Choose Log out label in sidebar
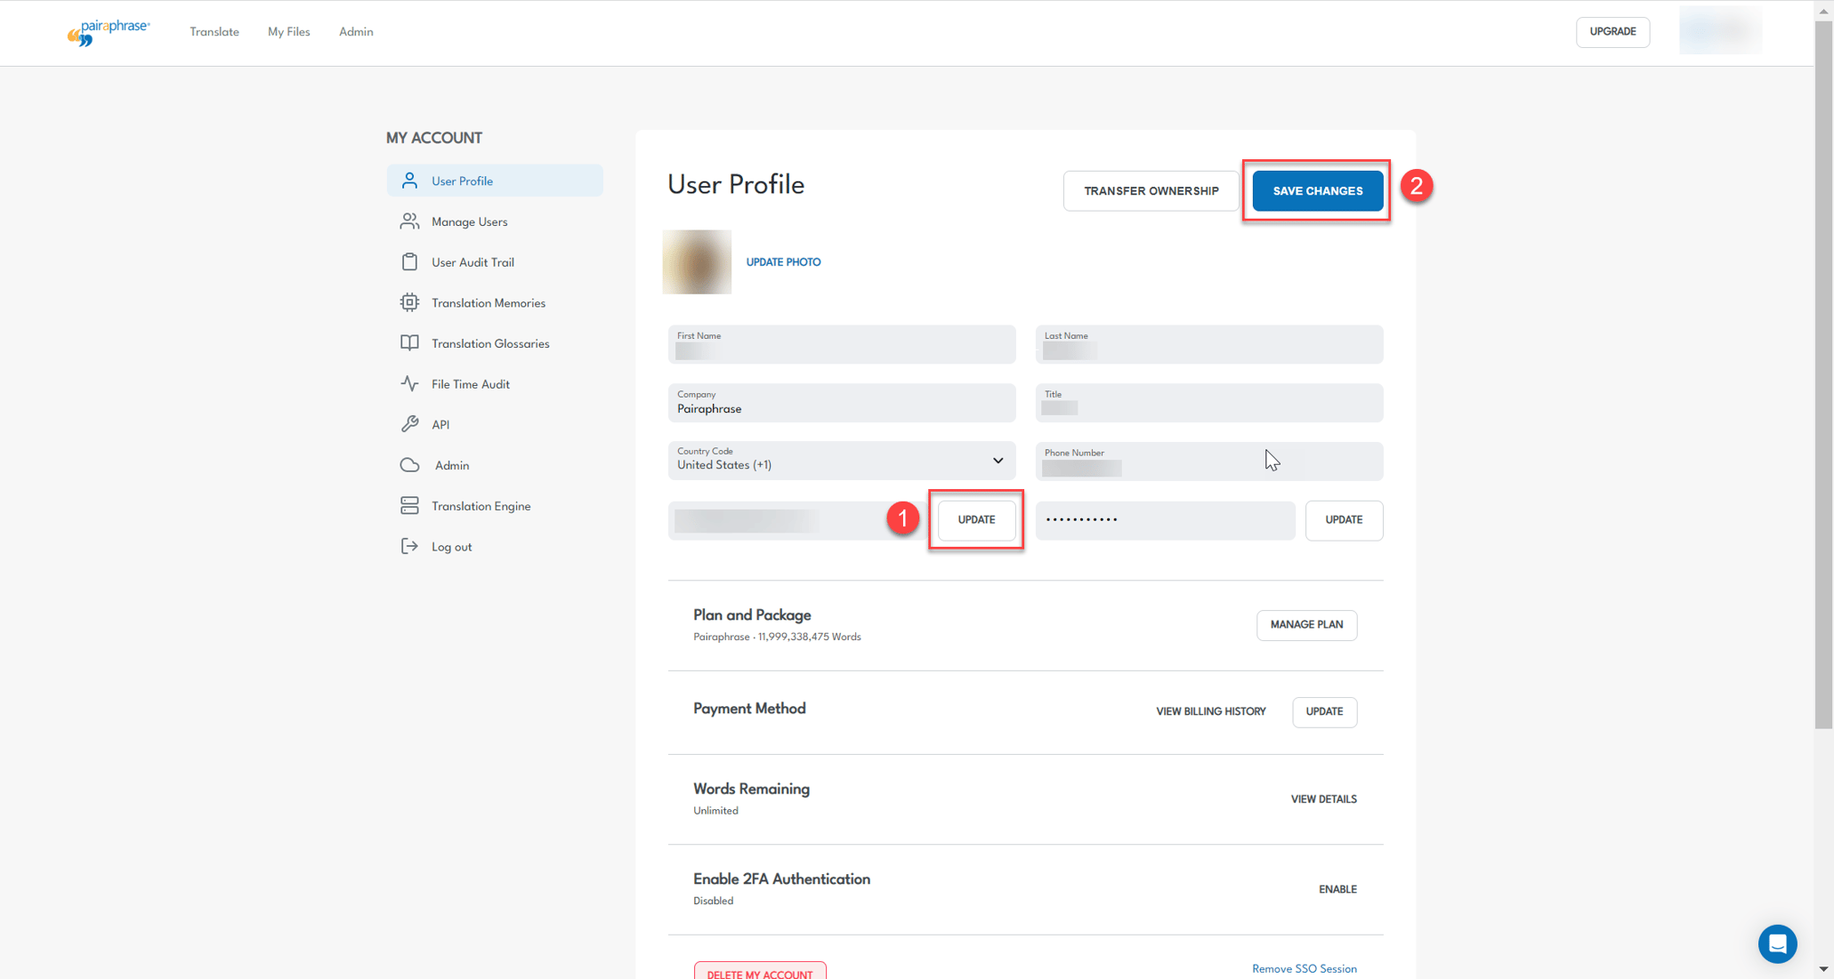 pos(451,547)
